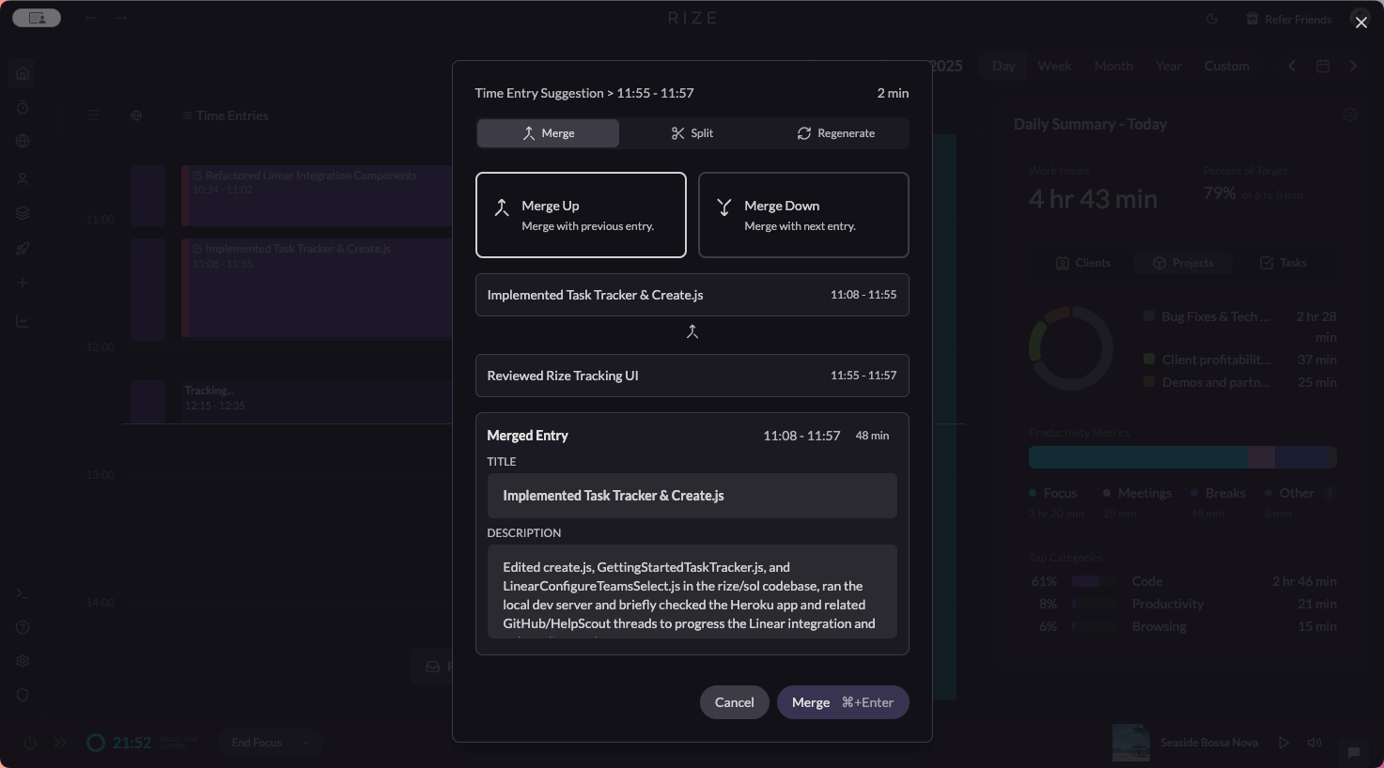Click the hamburger menu icon above the timeline
The width and height of the screenshot is (1384, 768).
pos(92,115)
